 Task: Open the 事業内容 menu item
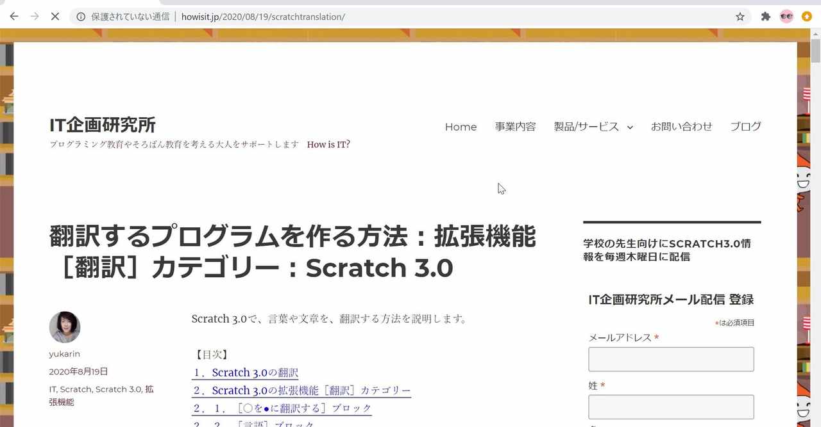click(x=515, y=127)
